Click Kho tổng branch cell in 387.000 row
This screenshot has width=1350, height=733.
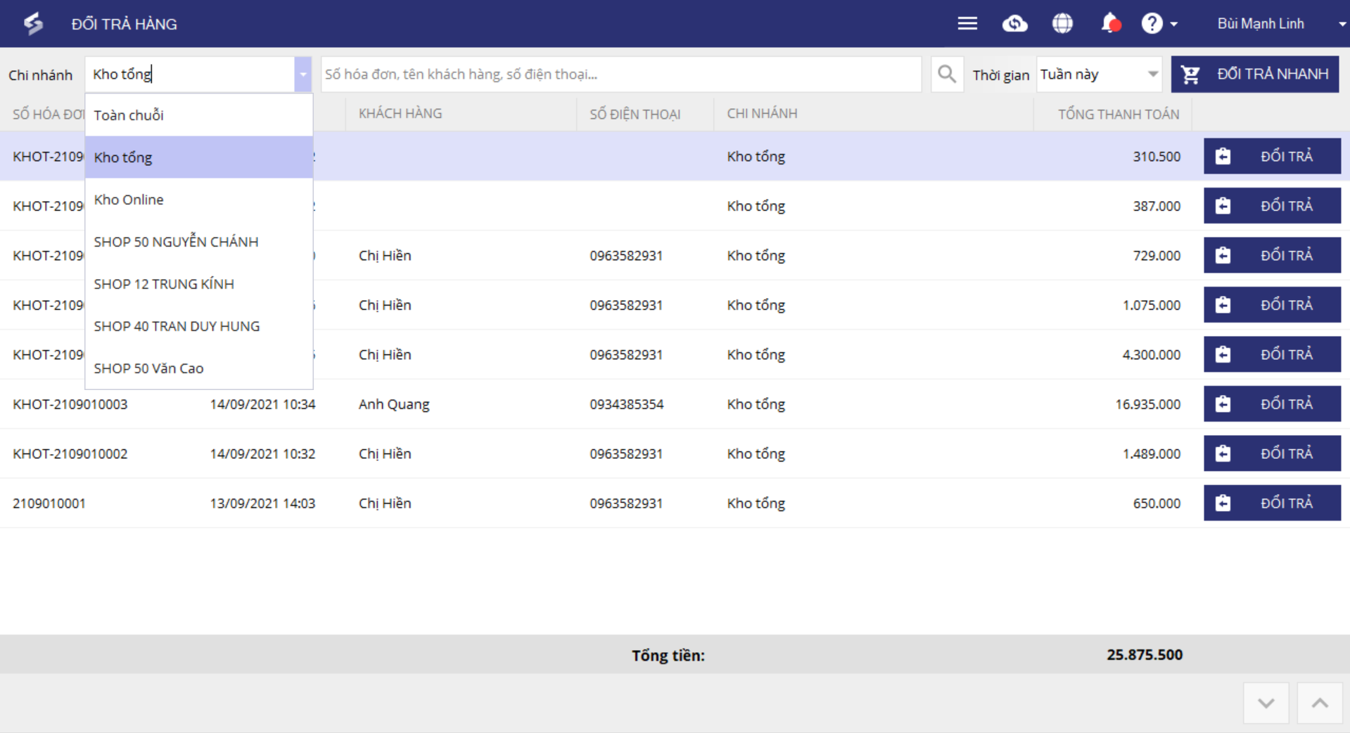click(756, 206)
